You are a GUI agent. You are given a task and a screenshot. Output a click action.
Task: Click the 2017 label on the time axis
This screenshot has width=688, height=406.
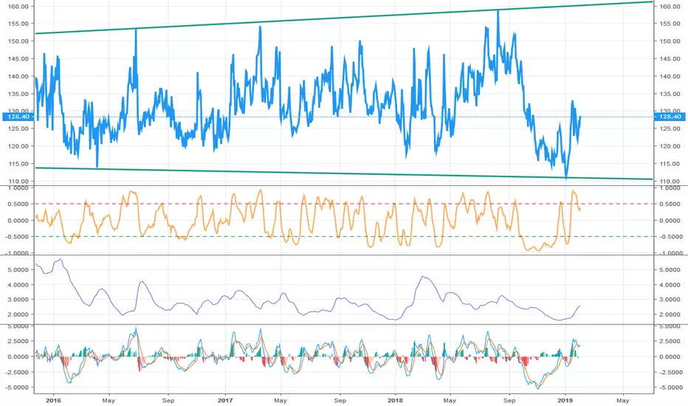coord(225,400)
